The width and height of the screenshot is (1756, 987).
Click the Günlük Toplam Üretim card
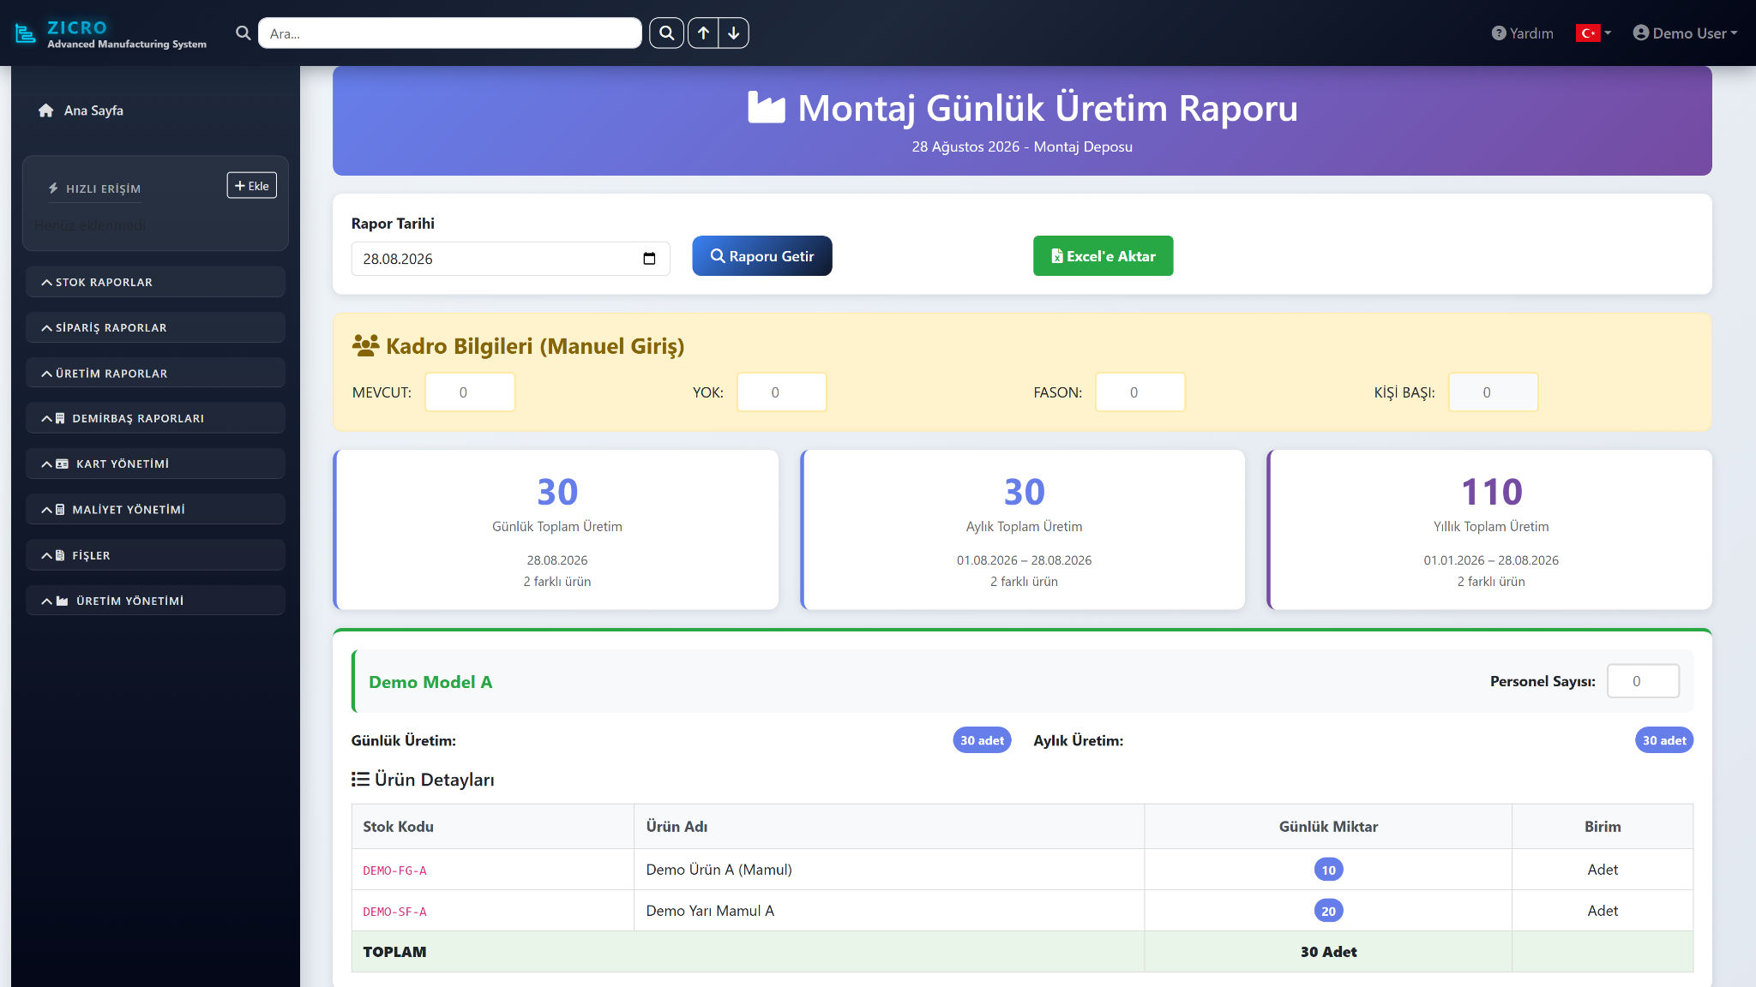(556, 529)
